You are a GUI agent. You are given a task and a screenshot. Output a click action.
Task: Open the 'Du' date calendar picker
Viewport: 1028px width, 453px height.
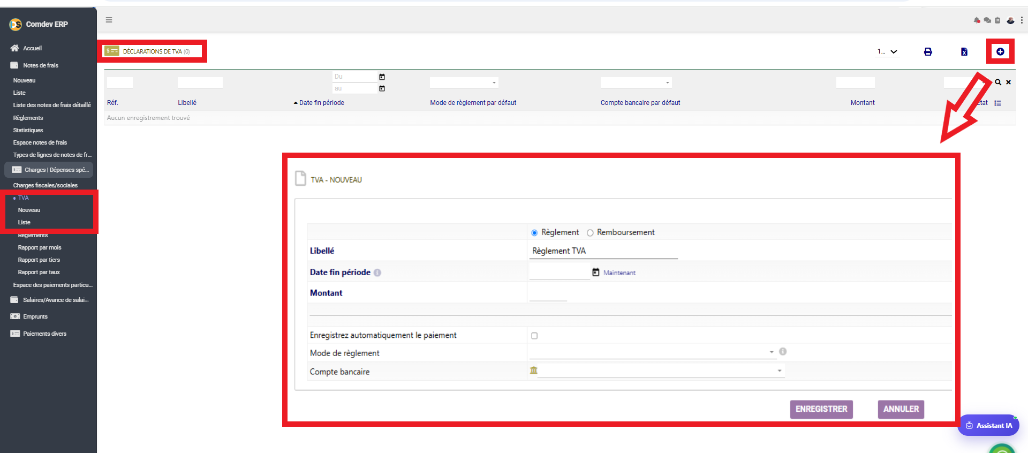[x=382, y=77]
